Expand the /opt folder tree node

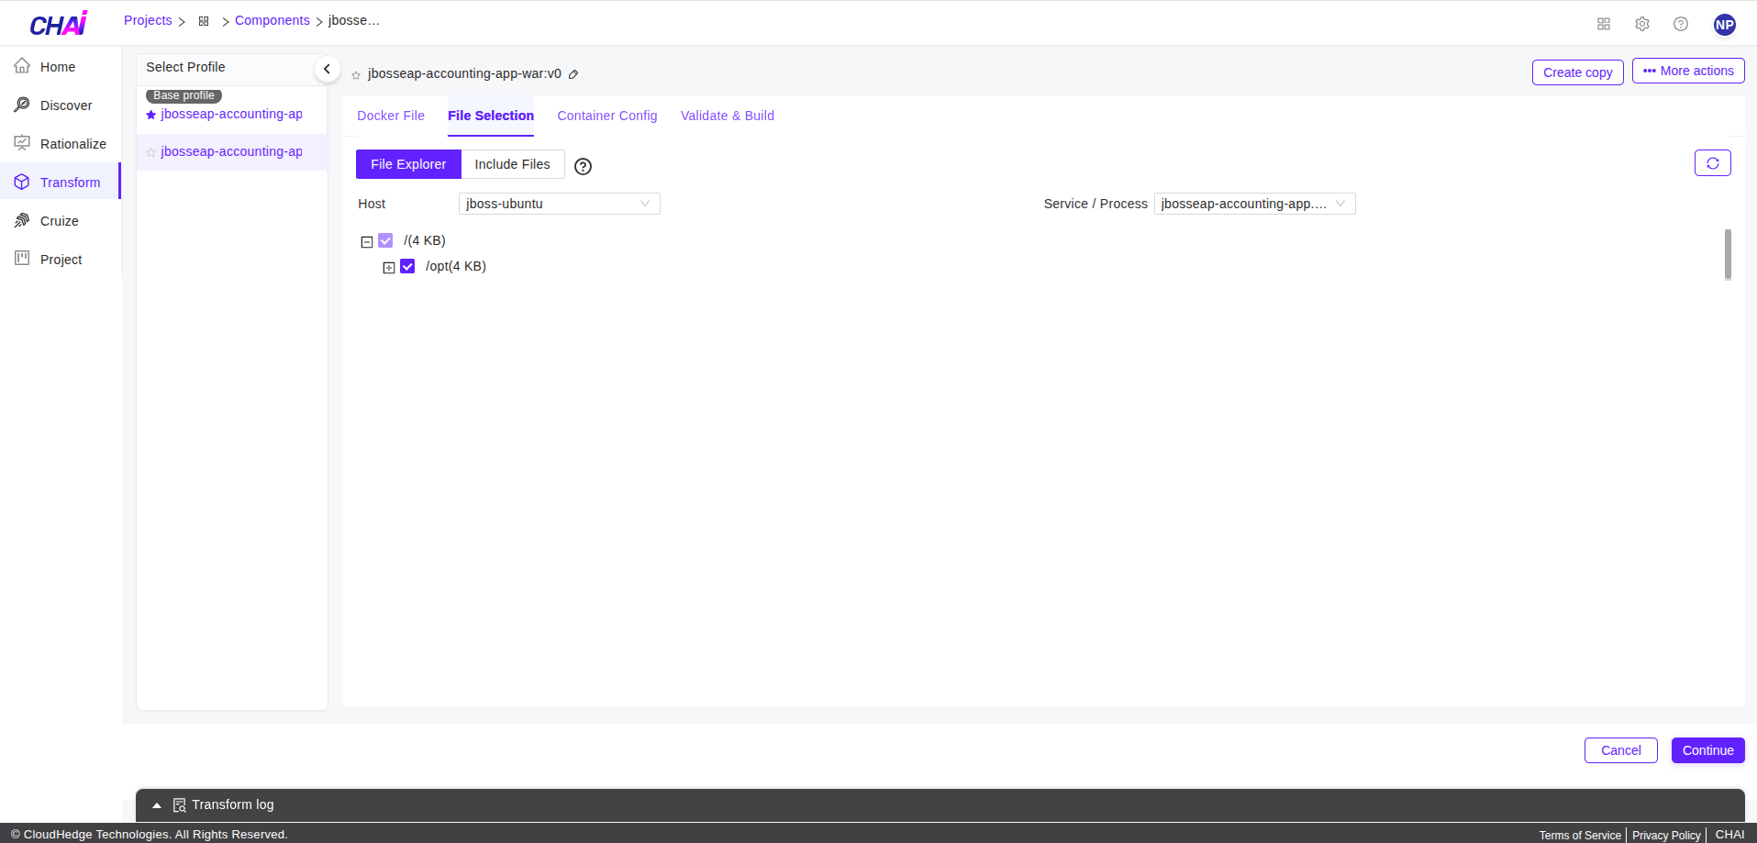(x=387, y=267)
